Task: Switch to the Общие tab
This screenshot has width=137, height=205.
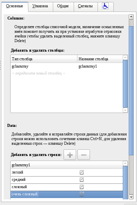Action: point(63,6)
